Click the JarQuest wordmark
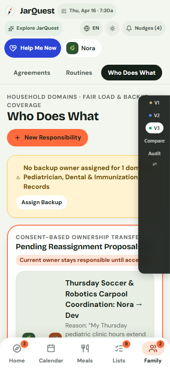The height and width of the screenshot is (369, 170). (37, 11)
